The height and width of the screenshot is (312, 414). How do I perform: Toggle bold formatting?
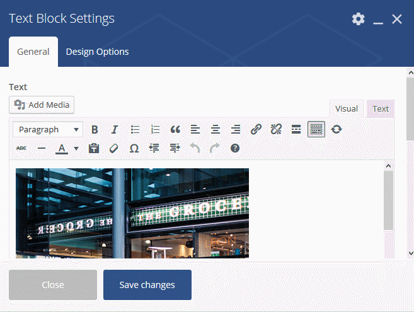click(x=95, y=129)
